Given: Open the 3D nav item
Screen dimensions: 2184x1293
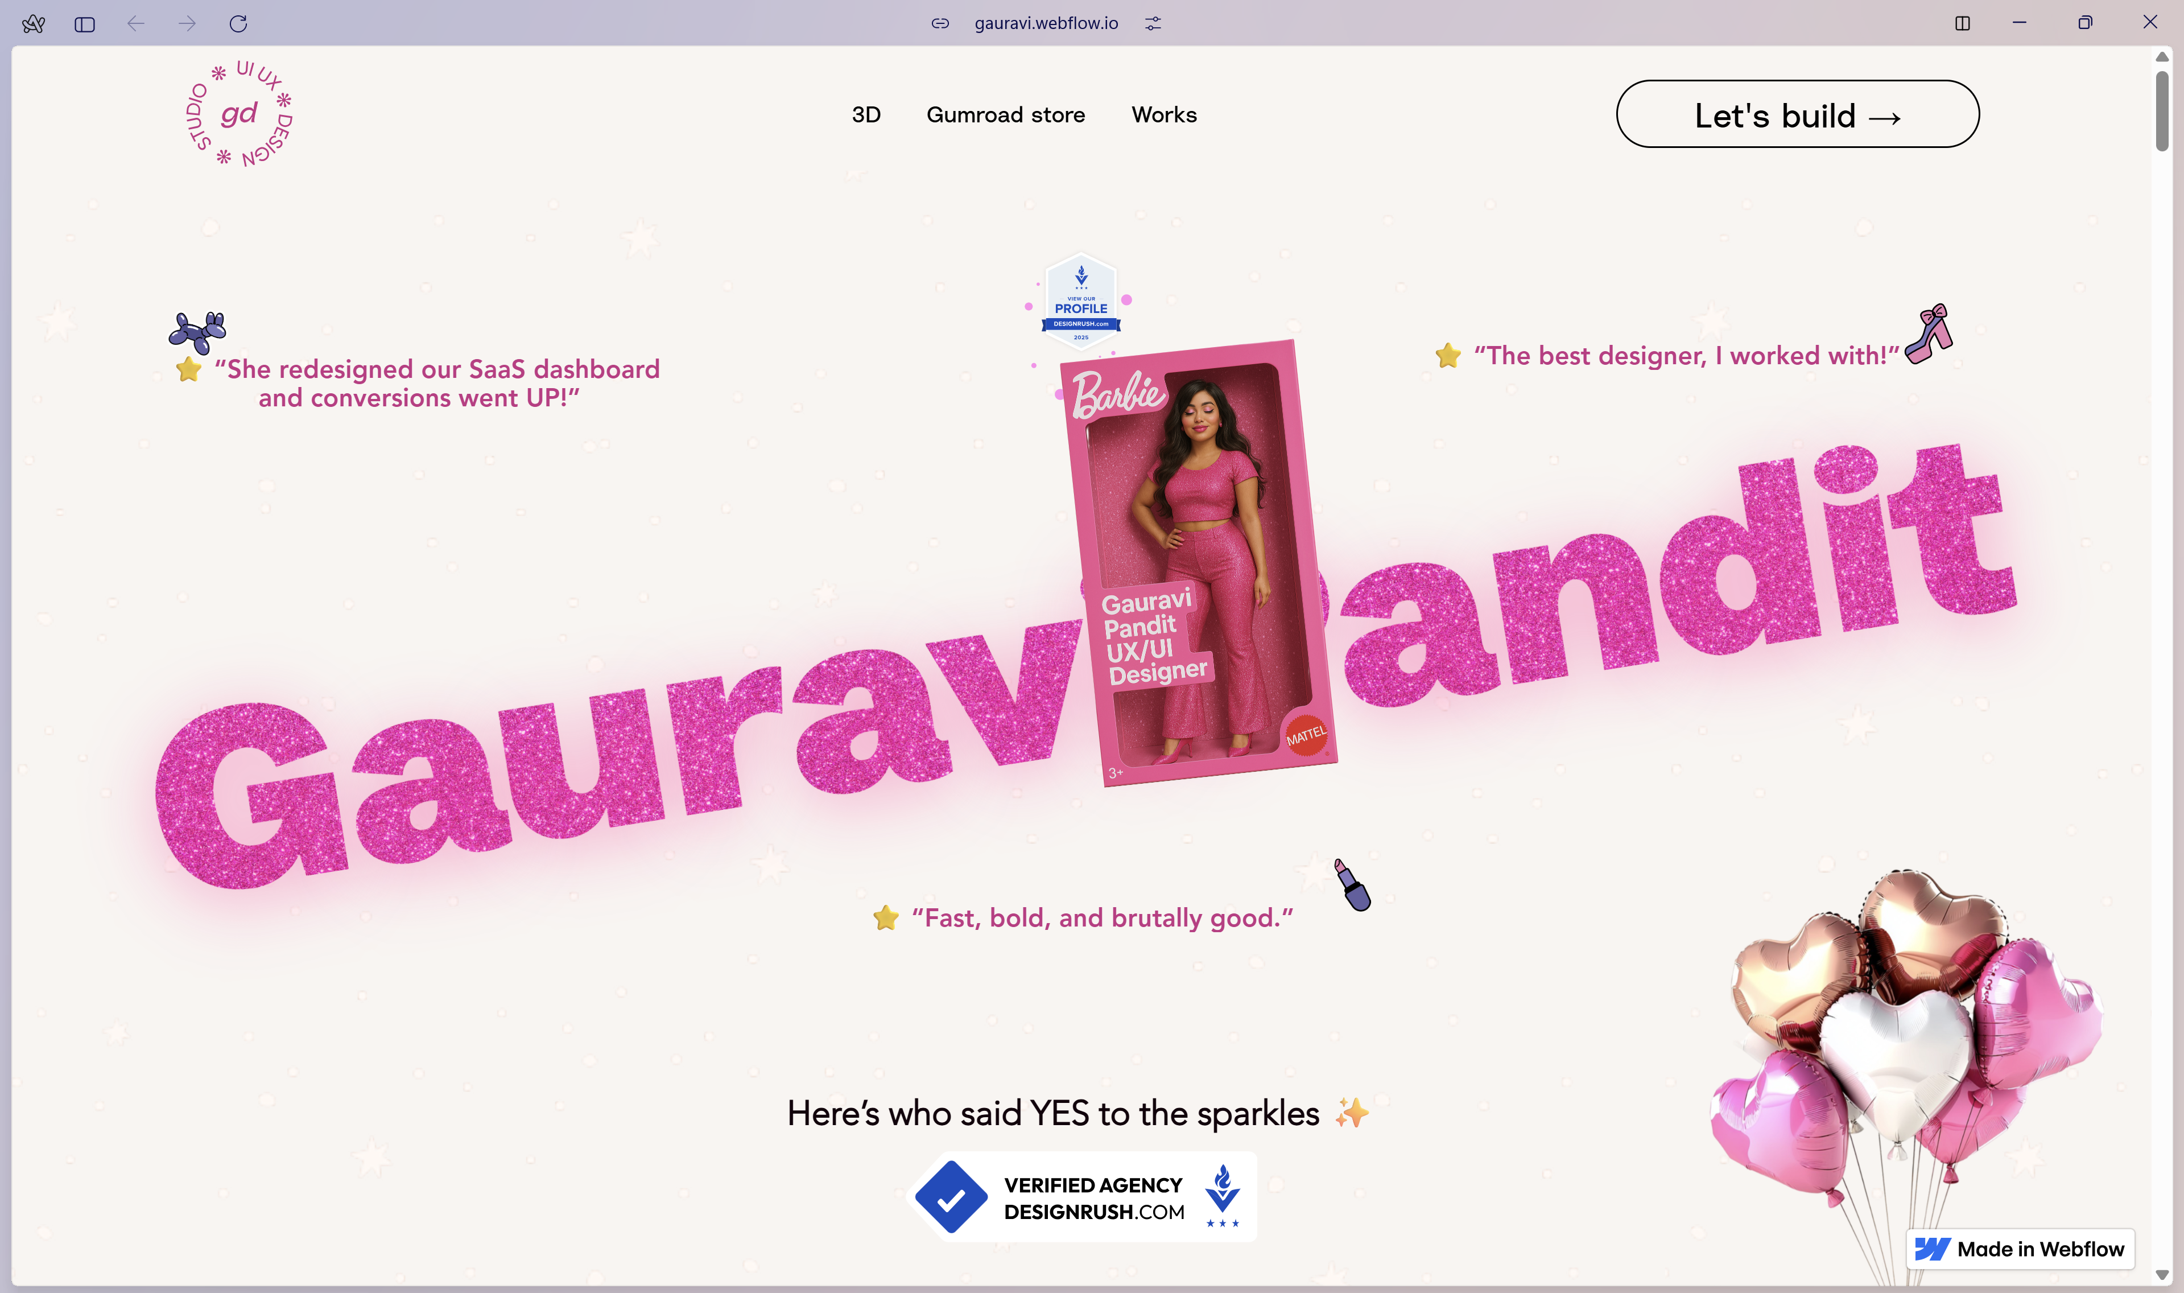Looking at the screenshot, I should click(866, 115).
